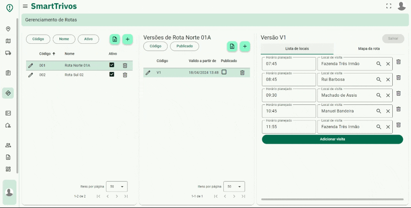This screenshot has width=411, height=208.
Task: Click the routes list document export button
Action: coord(115,39)
